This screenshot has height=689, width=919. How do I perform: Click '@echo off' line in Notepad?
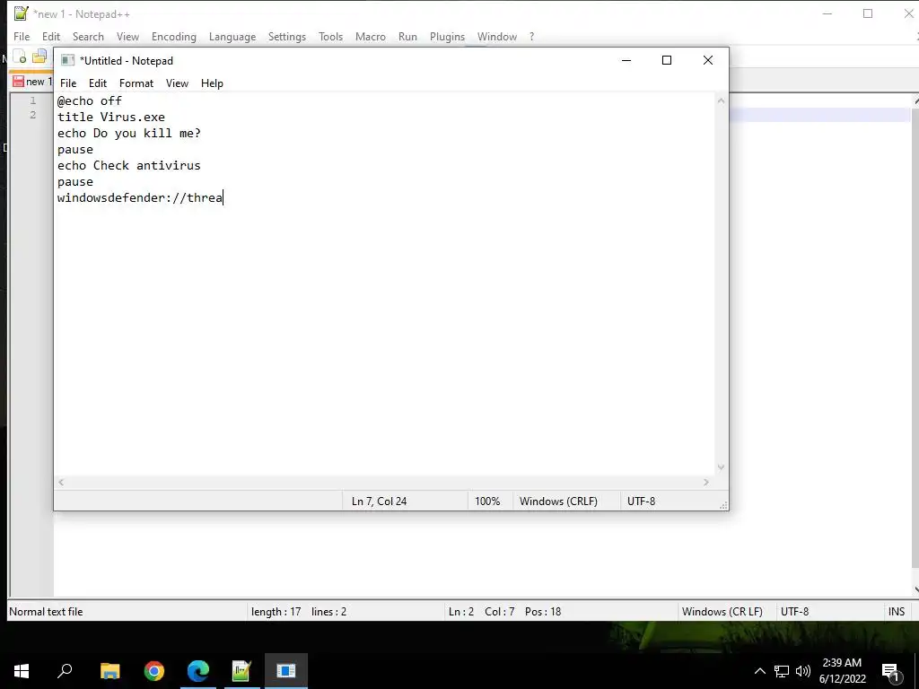pyautogui.click(x=90, y=100)
